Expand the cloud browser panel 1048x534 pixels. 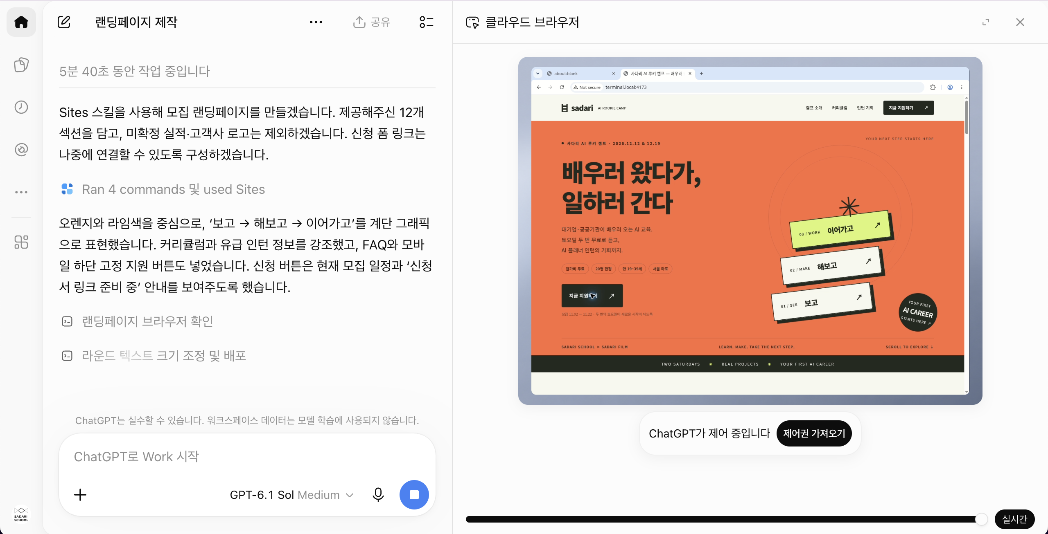pyautogui.click(x=986, y=22)
